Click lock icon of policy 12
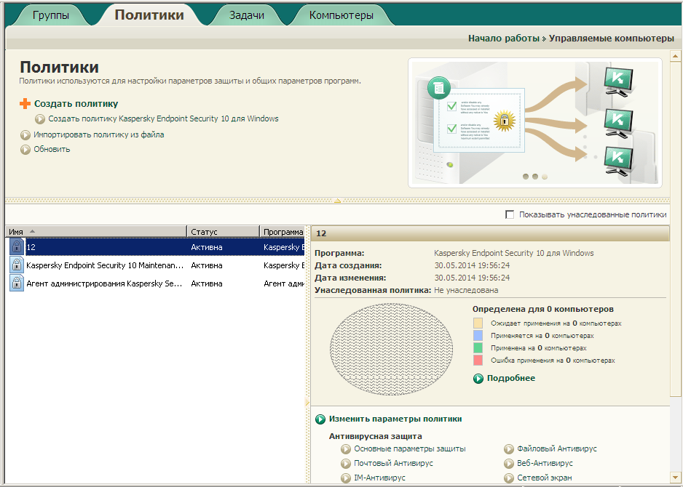683x487 pixels. click(17, 246)
